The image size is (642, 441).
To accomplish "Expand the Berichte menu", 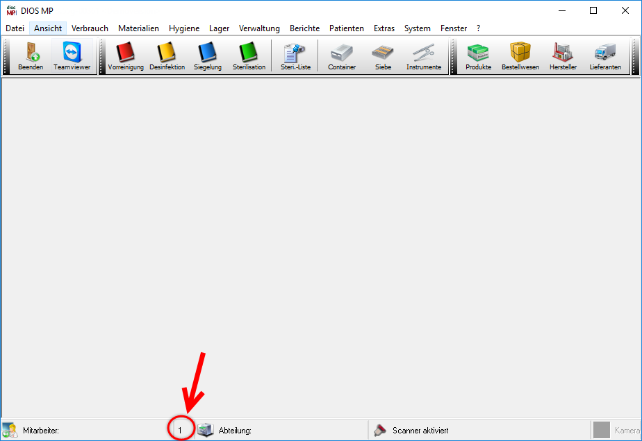I will pos(304,28).
